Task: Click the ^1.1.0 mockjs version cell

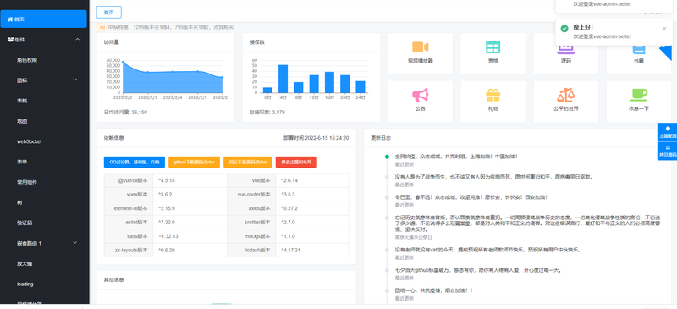Action: point(311,236)
